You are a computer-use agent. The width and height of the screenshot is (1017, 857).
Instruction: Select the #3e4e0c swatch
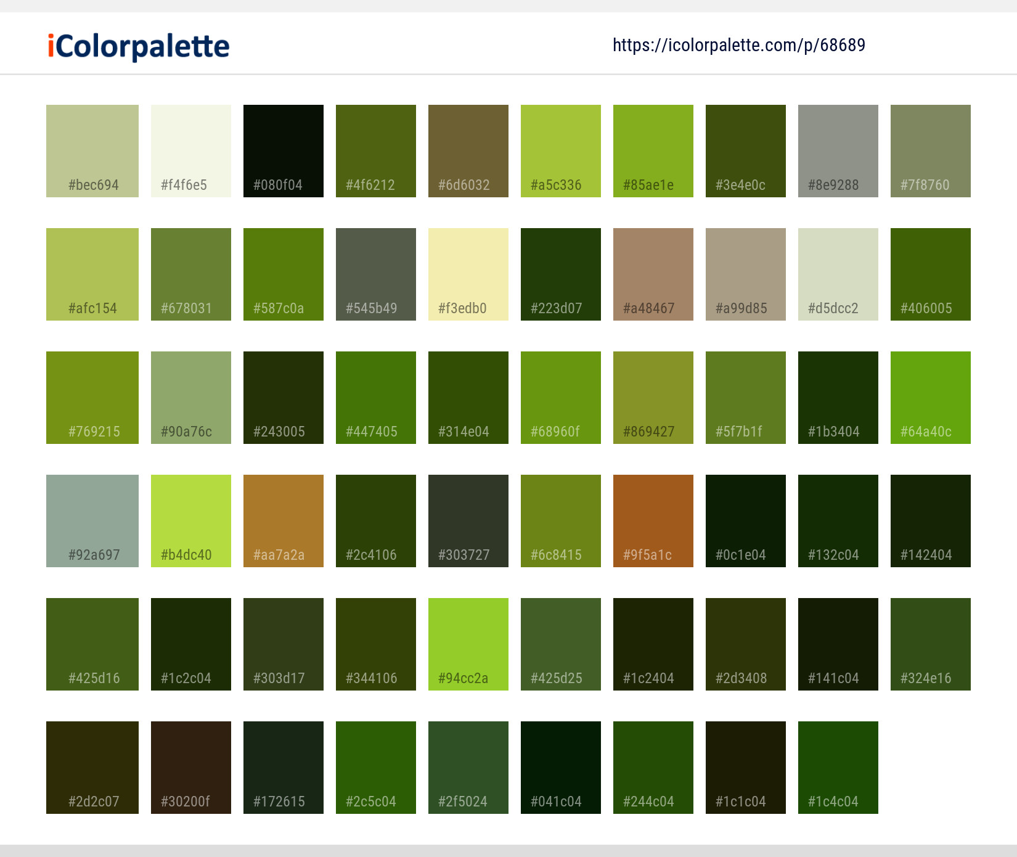(x=746, y=151)
